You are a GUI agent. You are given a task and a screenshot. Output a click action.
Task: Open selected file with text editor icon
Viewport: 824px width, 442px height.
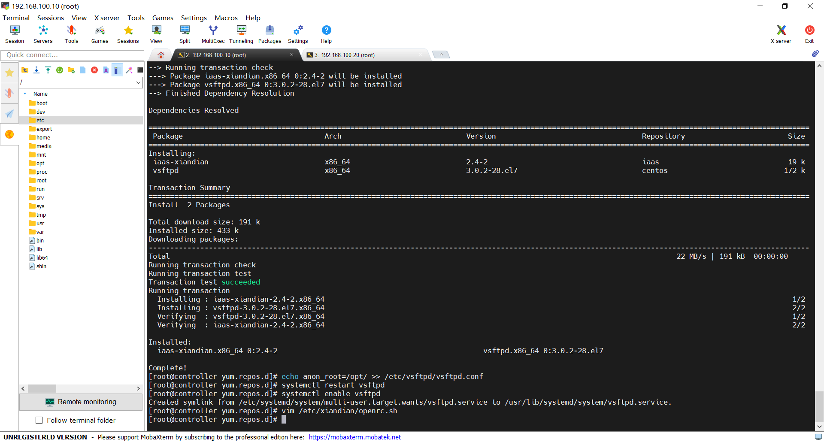click(106, 70)
